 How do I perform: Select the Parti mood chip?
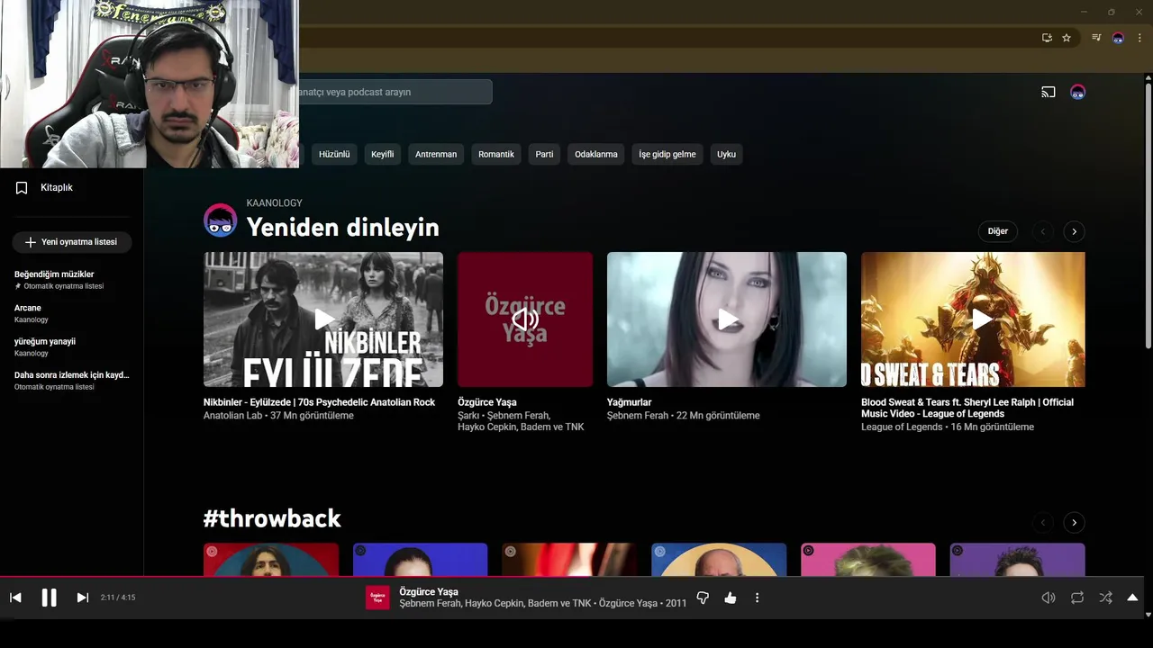pos(544,154)
